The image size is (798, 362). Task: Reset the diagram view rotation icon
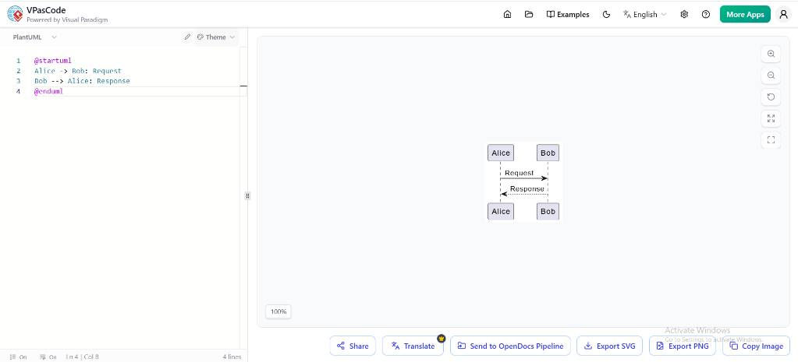(771, 97)
